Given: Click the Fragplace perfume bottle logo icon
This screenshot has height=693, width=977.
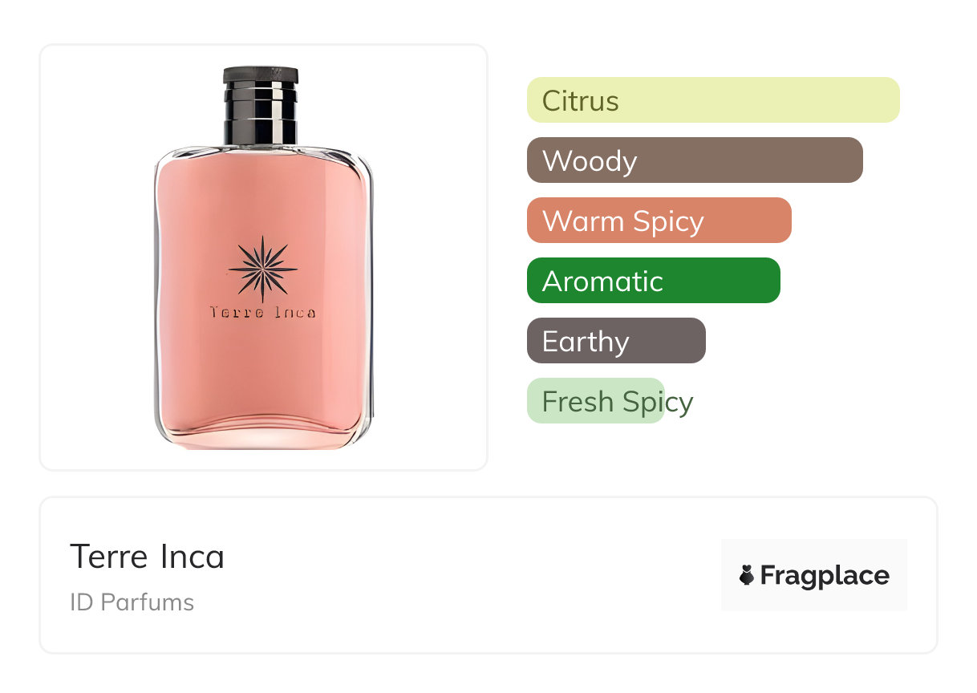Looking at the screenshot, I should (747, 575).
